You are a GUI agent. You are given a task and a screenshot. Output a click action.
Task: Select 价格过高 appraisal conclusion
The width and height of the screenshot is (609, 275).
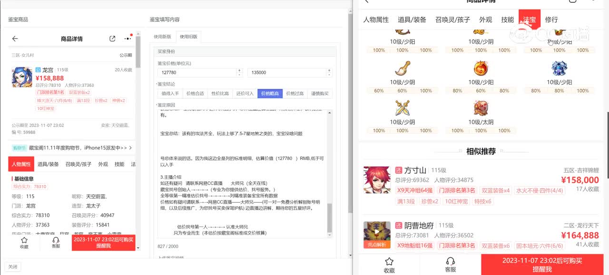(295, 94)
